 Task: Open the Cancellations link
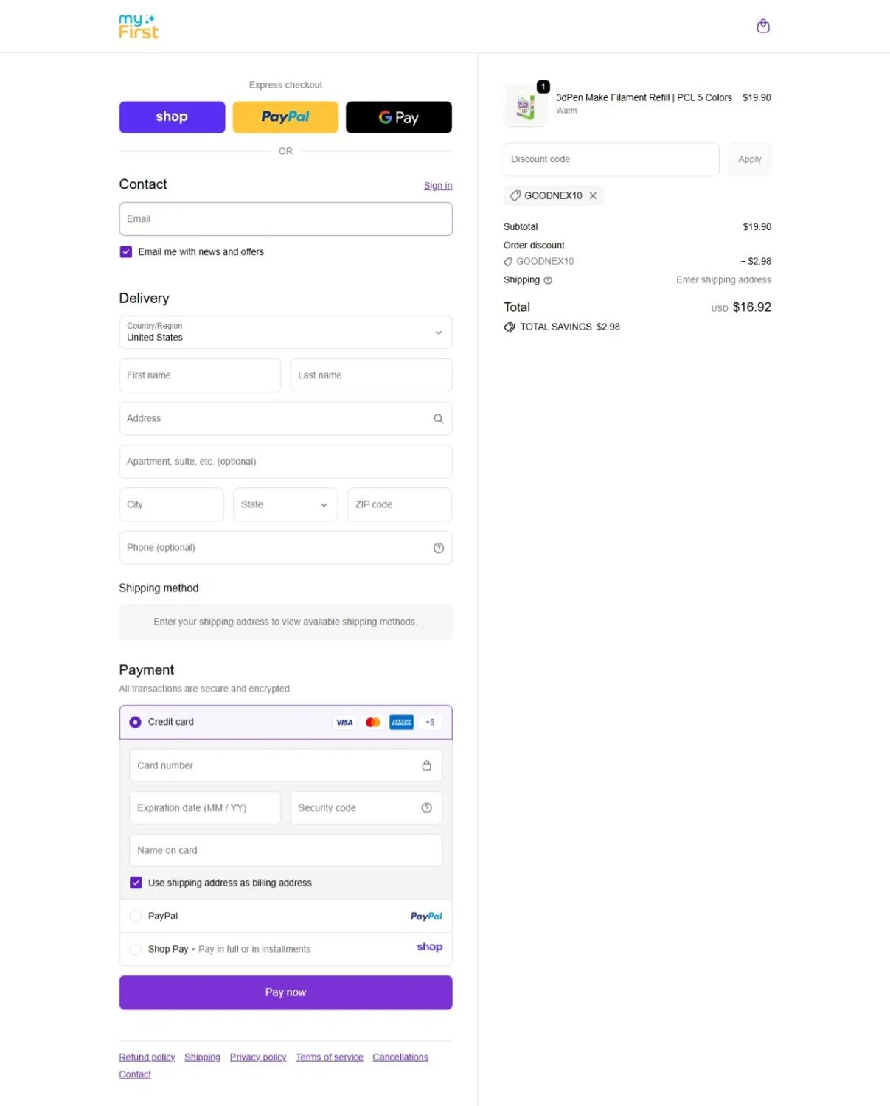(400, 1057)
